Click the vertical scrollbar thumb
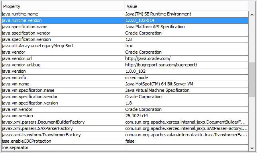 coord(252,79)
